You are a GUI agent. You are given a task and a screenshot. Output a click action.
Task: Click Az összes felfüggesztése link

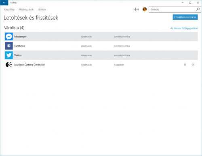click(x=184, y=28)
